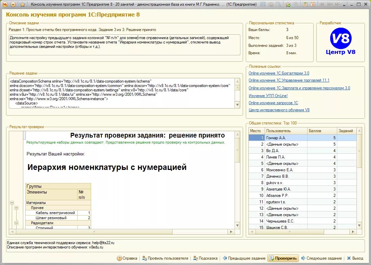The width and height of the screenshot is (371, 265).
Task: Click scroll-down arrow of Top 100 table
Action: click(x=359, y=226)
